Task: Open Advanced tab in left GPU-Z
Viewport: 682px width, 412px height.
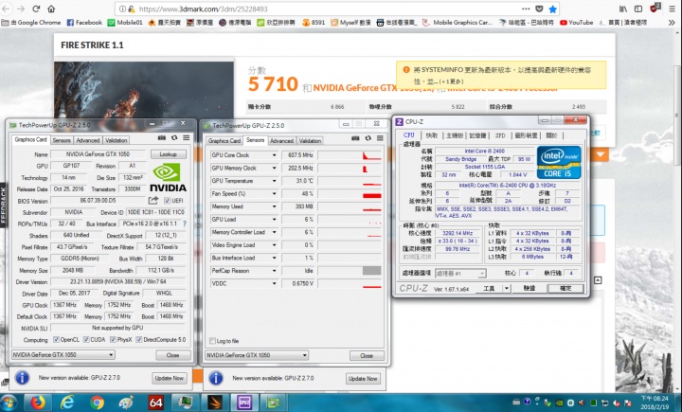Action: click(x=88, y=140)
